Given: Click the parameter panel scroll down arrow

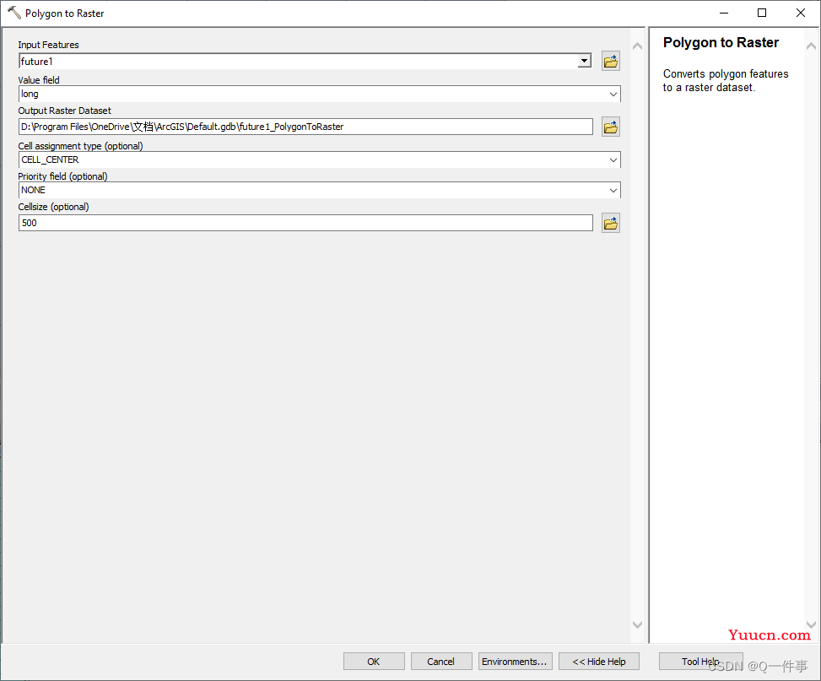Looking at the screenshot, I should click(637, 624).
